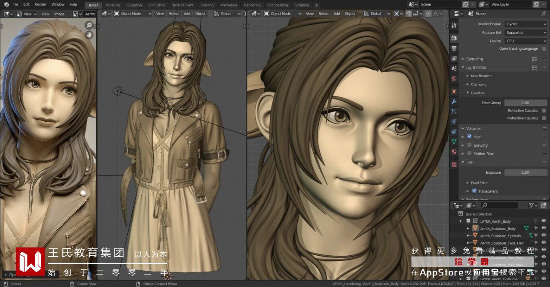Open the Material properties sphere icon
550x287 pixels.
454,152
